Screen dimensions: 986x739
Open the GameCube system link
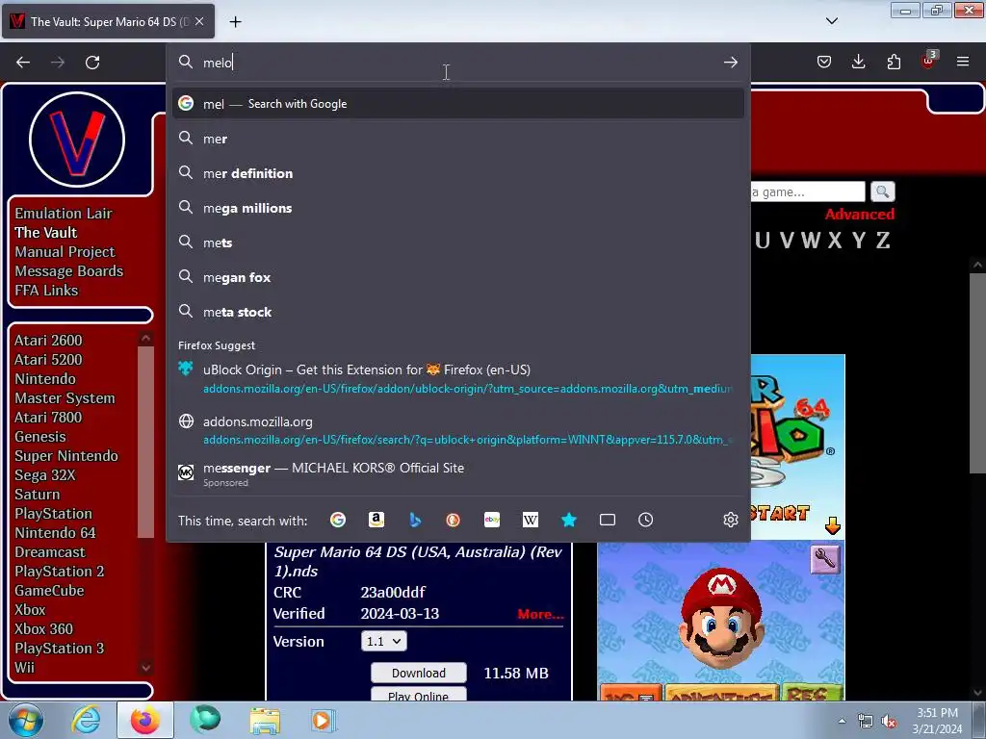pyautogui.click(x=49, y=591)
